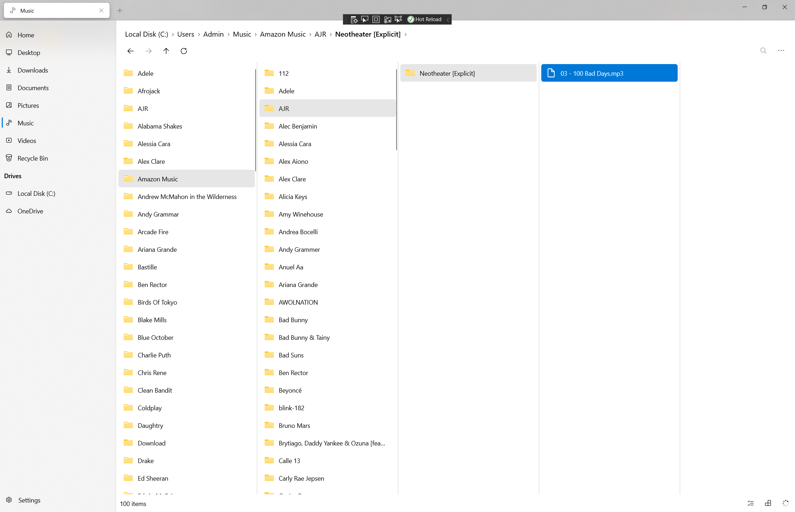Image resolution: width=795 pixels, height=512 pixels.
Task: Click Neotheater [Explicit] in the breadcrumb
Action: tap(368, 34)
